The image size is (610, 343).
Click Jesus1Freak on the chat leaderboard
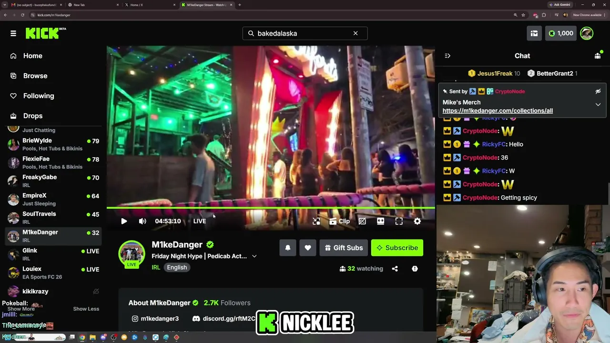tap(495, 73)
